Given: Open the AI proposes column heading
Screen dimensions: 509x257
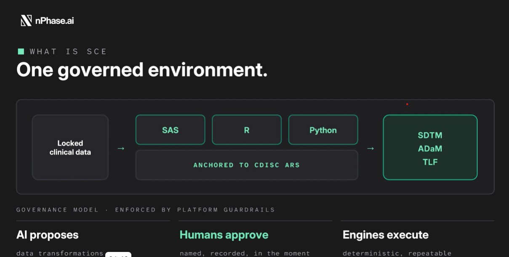Looking at the screenshot, I should coord(48,235).
